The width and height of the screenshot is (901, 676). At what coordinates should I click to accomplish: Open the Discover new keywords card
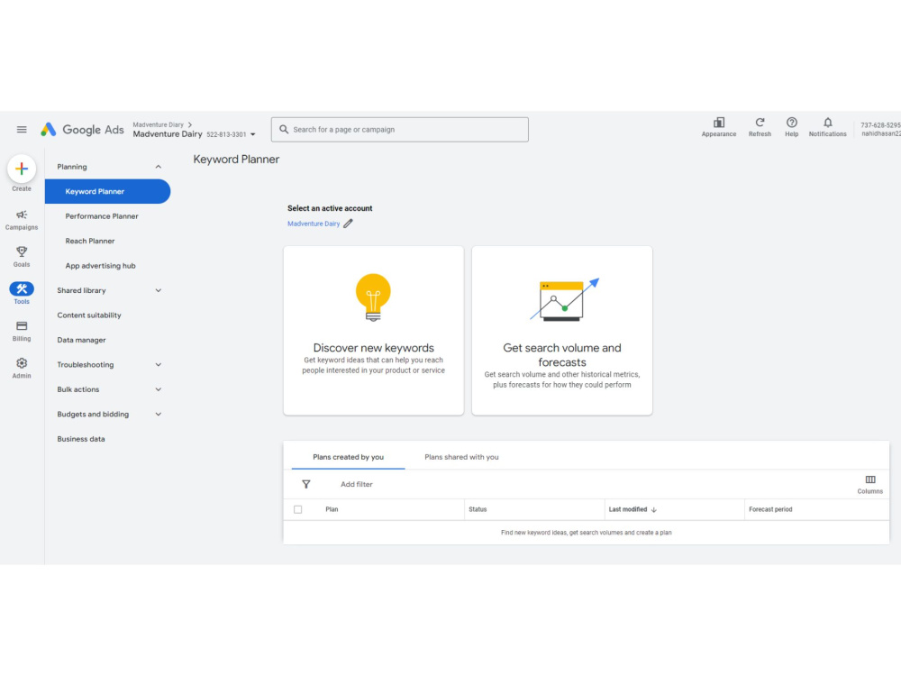[x=374, y=331]
